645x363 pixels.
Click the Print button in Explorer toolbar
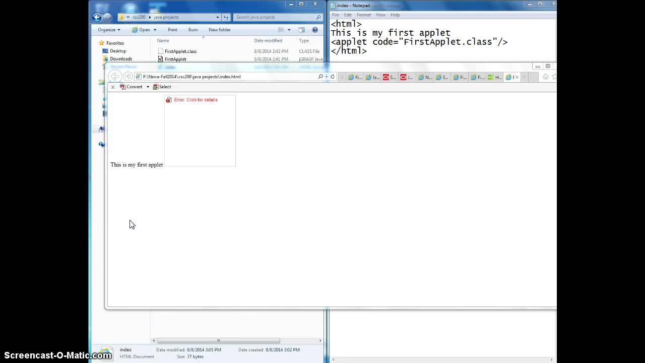[172, 30]
